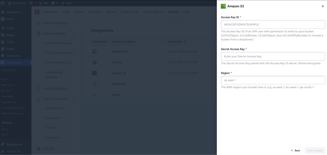Open reCAPTCHA settings
The height and width of the screenshot is (155, 327).
click(54, 108)
